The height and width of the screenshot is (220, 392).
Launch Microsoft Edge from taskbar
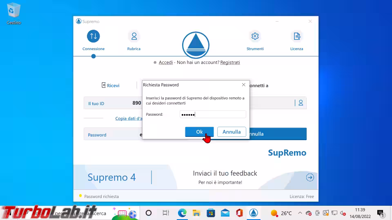coord(182,213)
